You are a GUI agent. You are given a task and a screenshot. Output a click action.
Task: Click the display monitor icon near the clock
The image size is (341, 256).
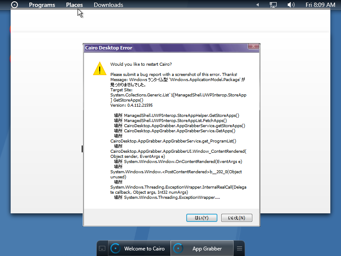[273, 5]
